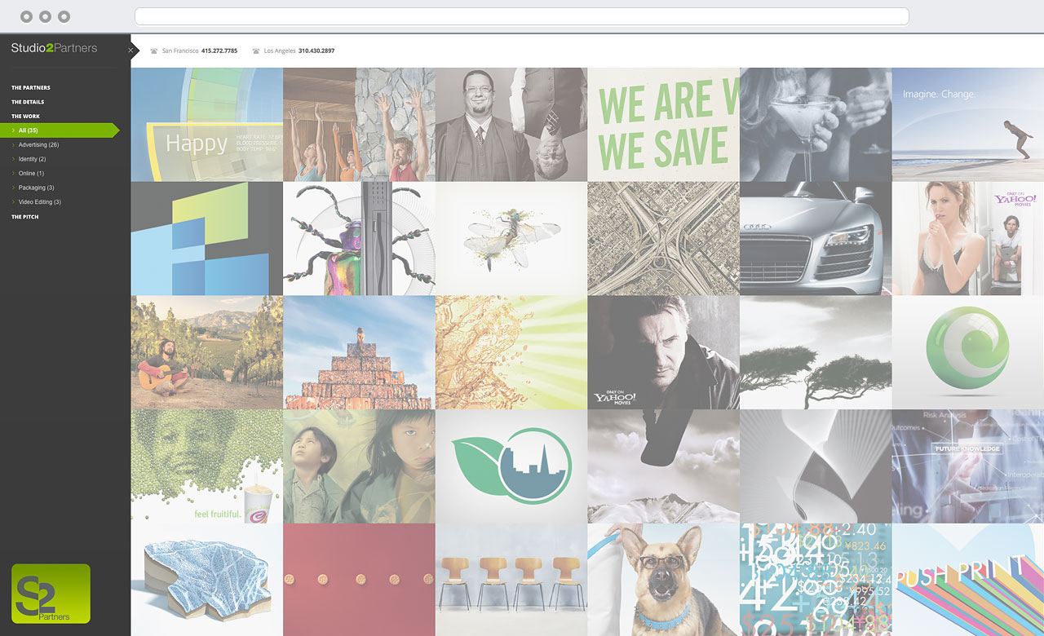Screen dimensions: 1044x636
Task: Expand the Identity (2) category
Action: tap(32, 159)
